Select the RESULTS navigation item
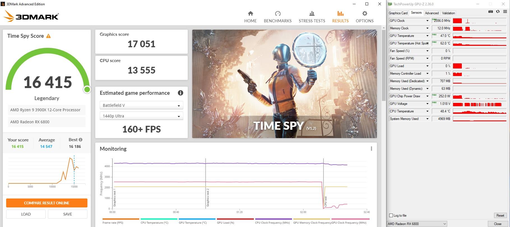Screen dimensions: 510x227 click(340, 17)
